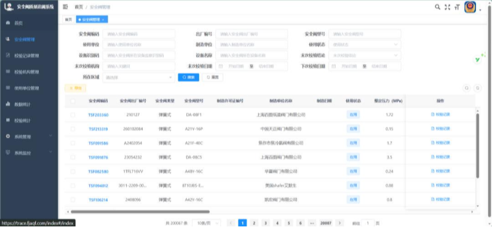Focus the 安全阀编码 search field
Image resolution: width=492 pixels, height=227 pixels.
coord(139,34)
